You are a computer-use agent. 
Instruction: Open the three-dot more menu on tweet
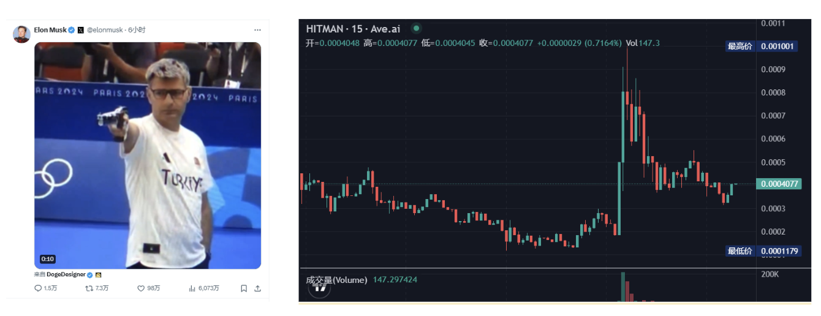257,30
